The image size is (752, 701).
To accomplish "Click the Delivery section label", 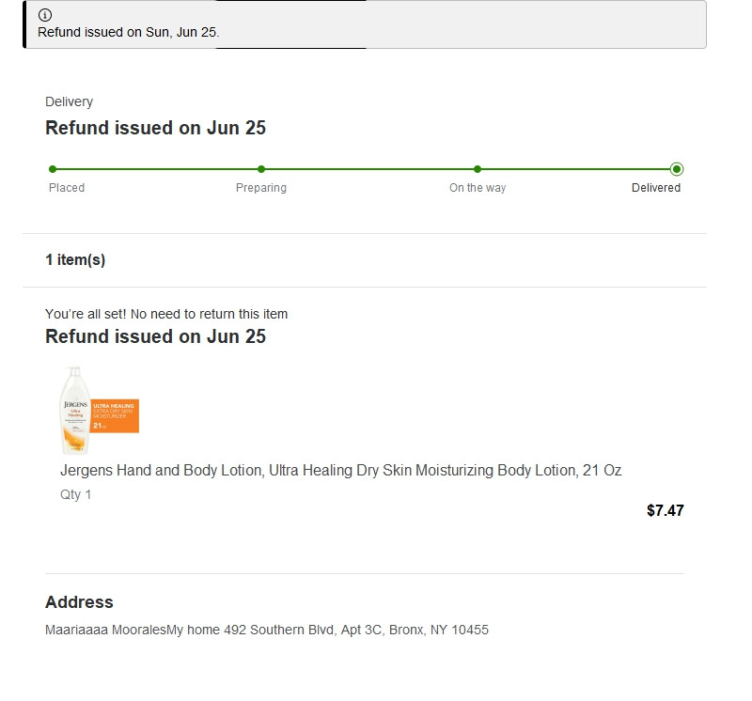I will pos(69,101).
